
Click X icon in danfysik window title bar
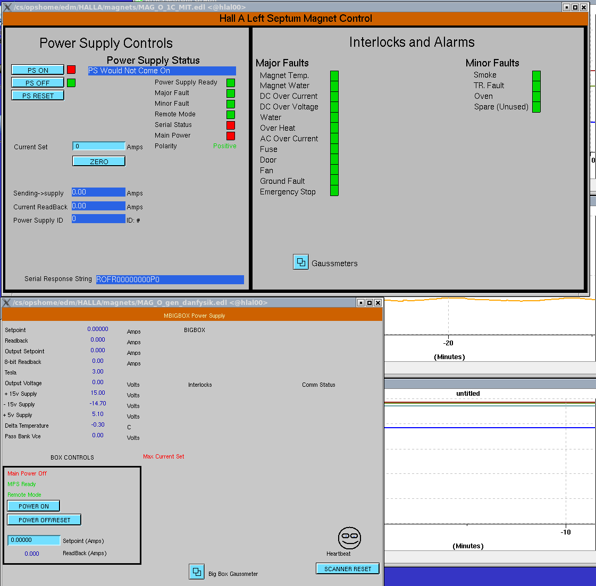[x=6, y=303]
